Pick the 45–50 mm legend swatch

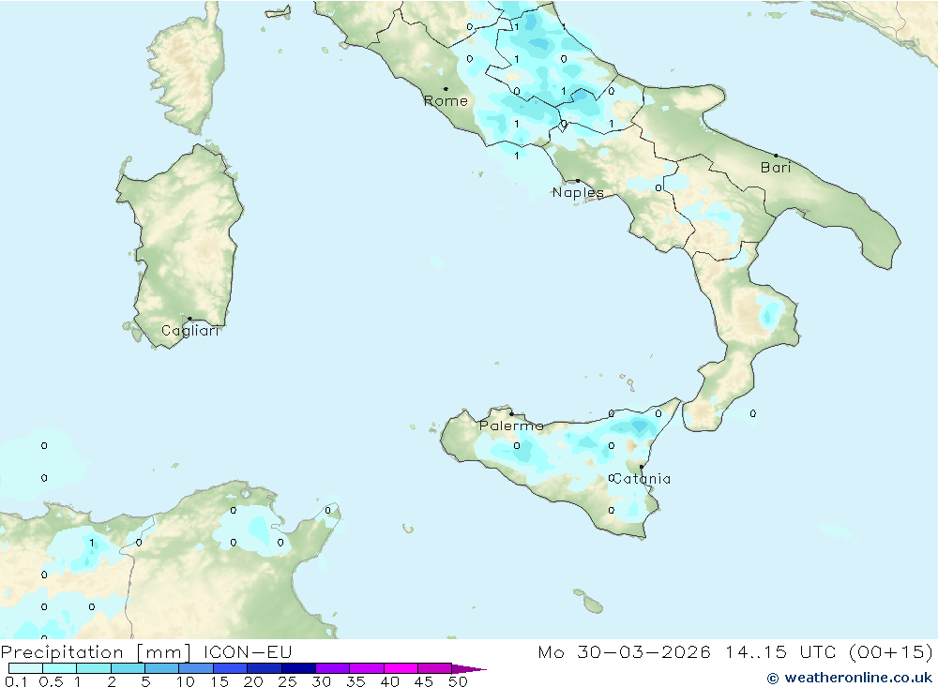(x=435, y=668)
